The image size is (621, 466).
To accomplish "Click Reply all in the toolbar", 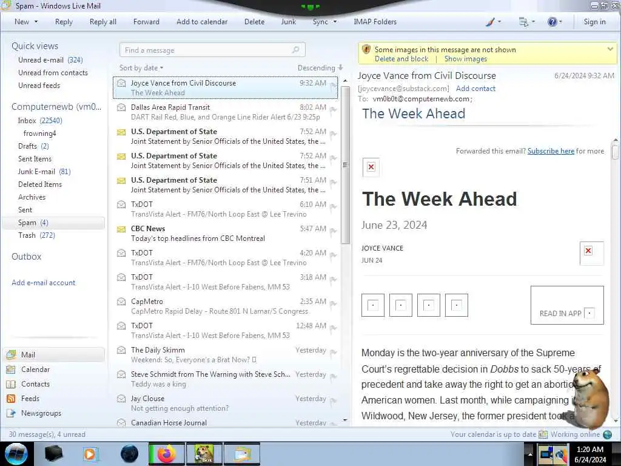I will pyautogui.click(x=103, y=22).
